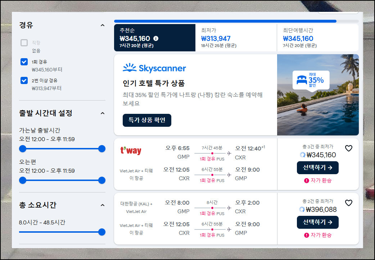Collapse the 출발 시간대 설정 section
The height and width of the screenshot is (260, 375).
[x=103, y=113]
